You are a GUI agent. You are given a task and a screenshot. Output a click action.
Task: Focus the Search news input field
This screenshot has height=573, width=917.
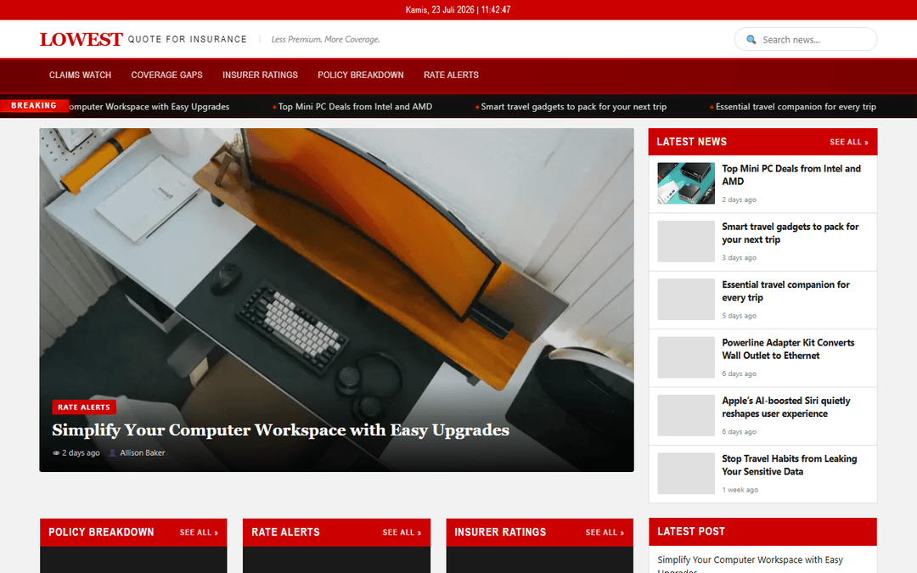[x=805, y=39]
